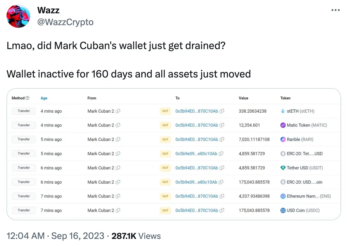The image size is (347, 246).
Task: Open the tweet options menu
Action: click(x=335, y=10)
